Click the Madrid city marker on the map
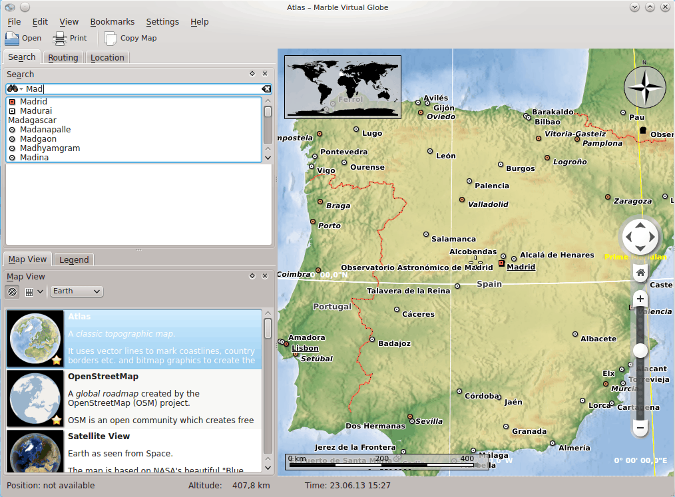The height and width of the screenshot is (497, 675). [x=501, y=263]
